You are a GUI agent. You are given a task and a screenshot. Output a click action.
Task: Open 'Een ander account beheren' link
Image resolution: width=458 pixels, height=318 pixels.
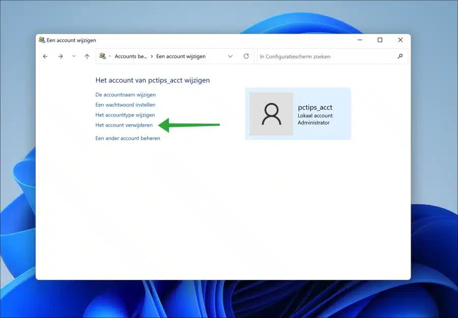(128, 138)
